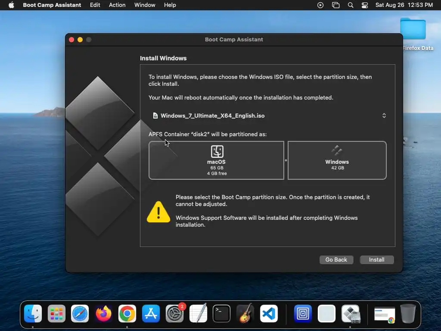Open System Preferences with badge in Dock

tap(175, 314)
